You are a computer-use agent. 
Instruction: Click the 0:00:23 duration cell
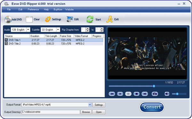pos(36,44)
